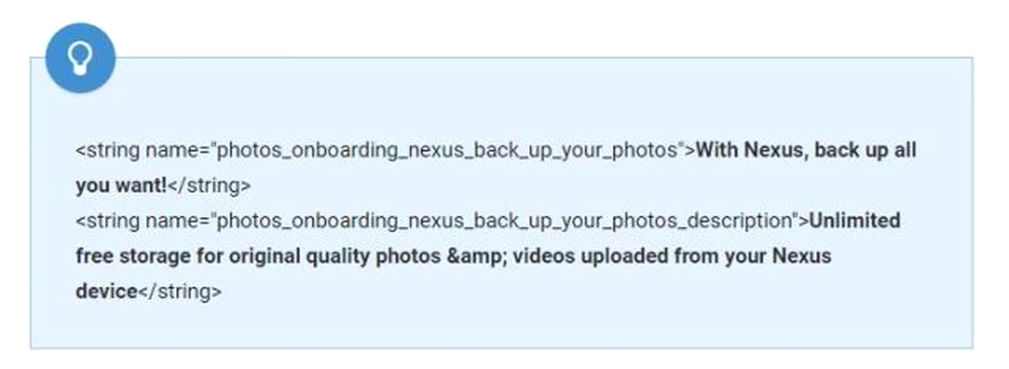Click the final closing '</string>' tag
This screenshot has width=1009, height=369.
point(180,292)
